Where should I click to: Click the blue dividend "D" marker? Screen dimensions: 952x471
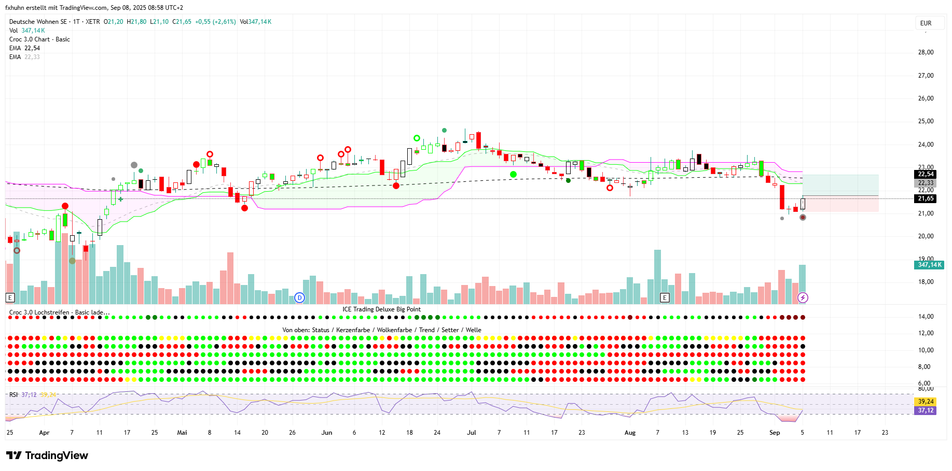[x=299, y=297]
